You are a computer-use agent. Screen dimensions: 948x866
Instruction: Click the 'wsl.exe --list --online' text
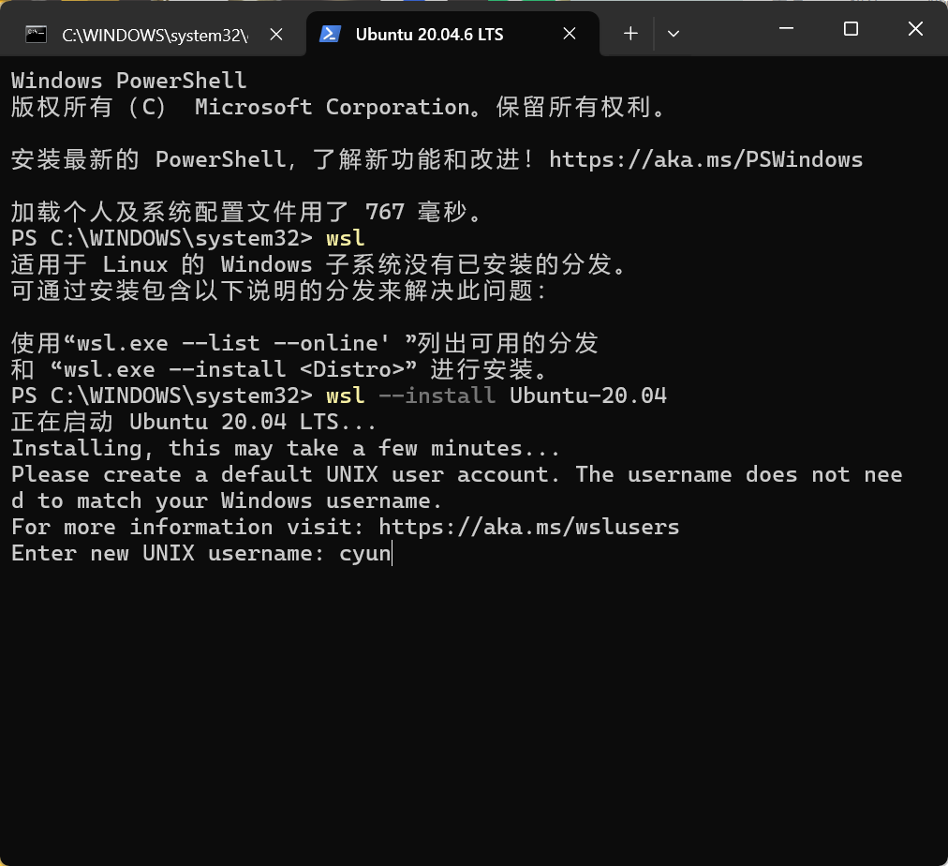point(232,344)
